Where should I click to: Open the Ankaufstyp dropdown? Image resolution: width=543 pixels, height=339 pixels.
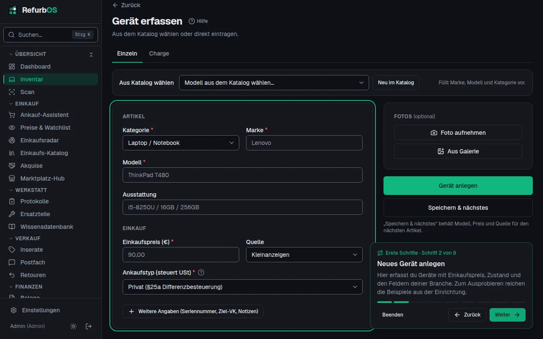243,287
